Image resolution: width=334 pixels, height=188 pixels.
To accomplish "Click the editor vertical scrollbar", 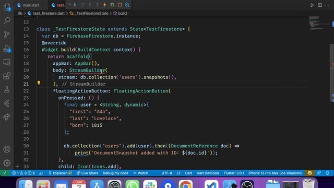I will pos(332,73).
